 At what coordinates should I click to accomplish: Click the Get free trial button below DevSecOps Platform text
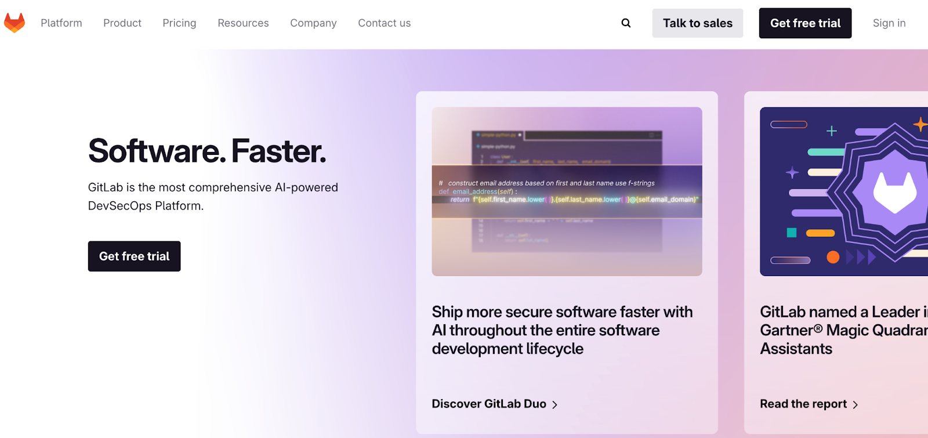point(135,256)
